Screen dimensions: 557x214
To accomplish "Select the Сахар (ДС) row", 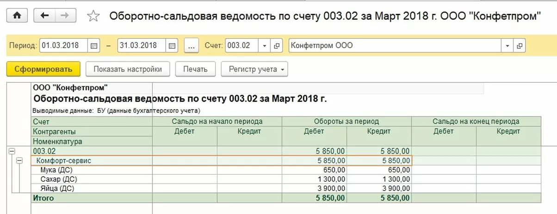I will coord(58,179).
